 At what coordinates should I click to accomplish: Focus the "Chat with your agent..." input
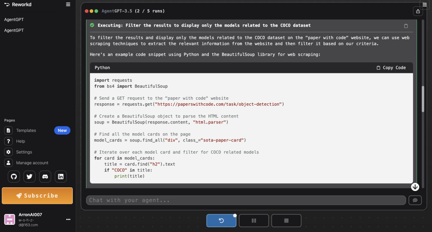coord(246,200)
